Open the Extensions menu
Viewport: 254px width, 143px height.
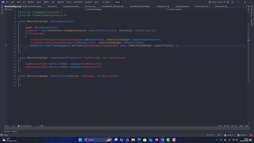[x=78, y=2]
